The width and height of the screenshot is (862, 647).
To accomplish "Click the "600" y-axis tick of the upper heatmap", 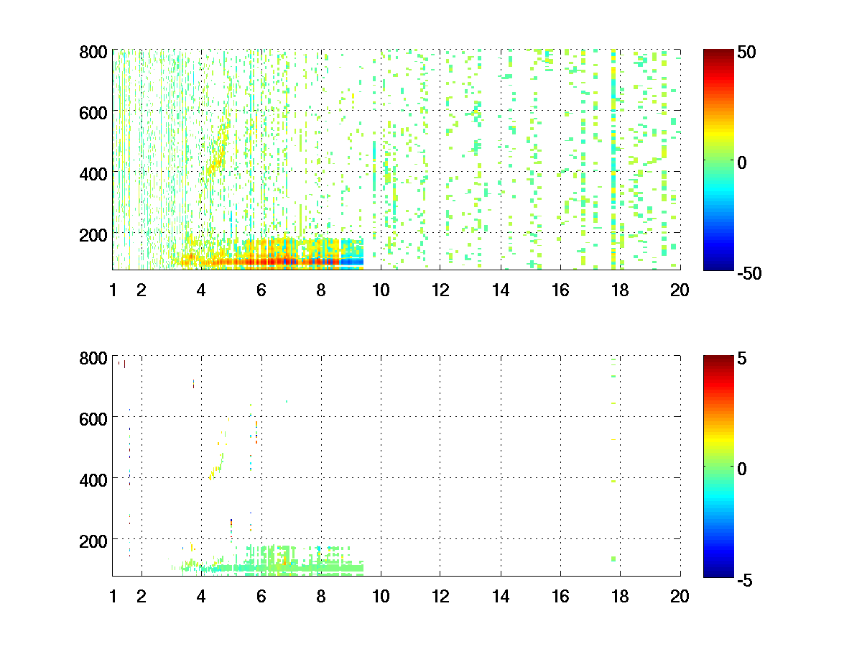I will 93,113.
